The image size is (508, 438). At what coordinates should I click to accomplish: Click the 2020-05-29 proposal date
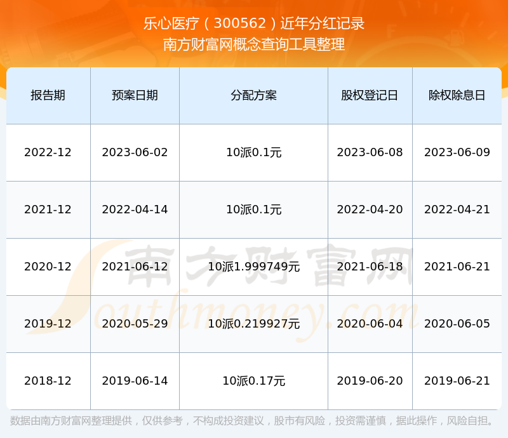pyautogui.click(x=135, y=323)
